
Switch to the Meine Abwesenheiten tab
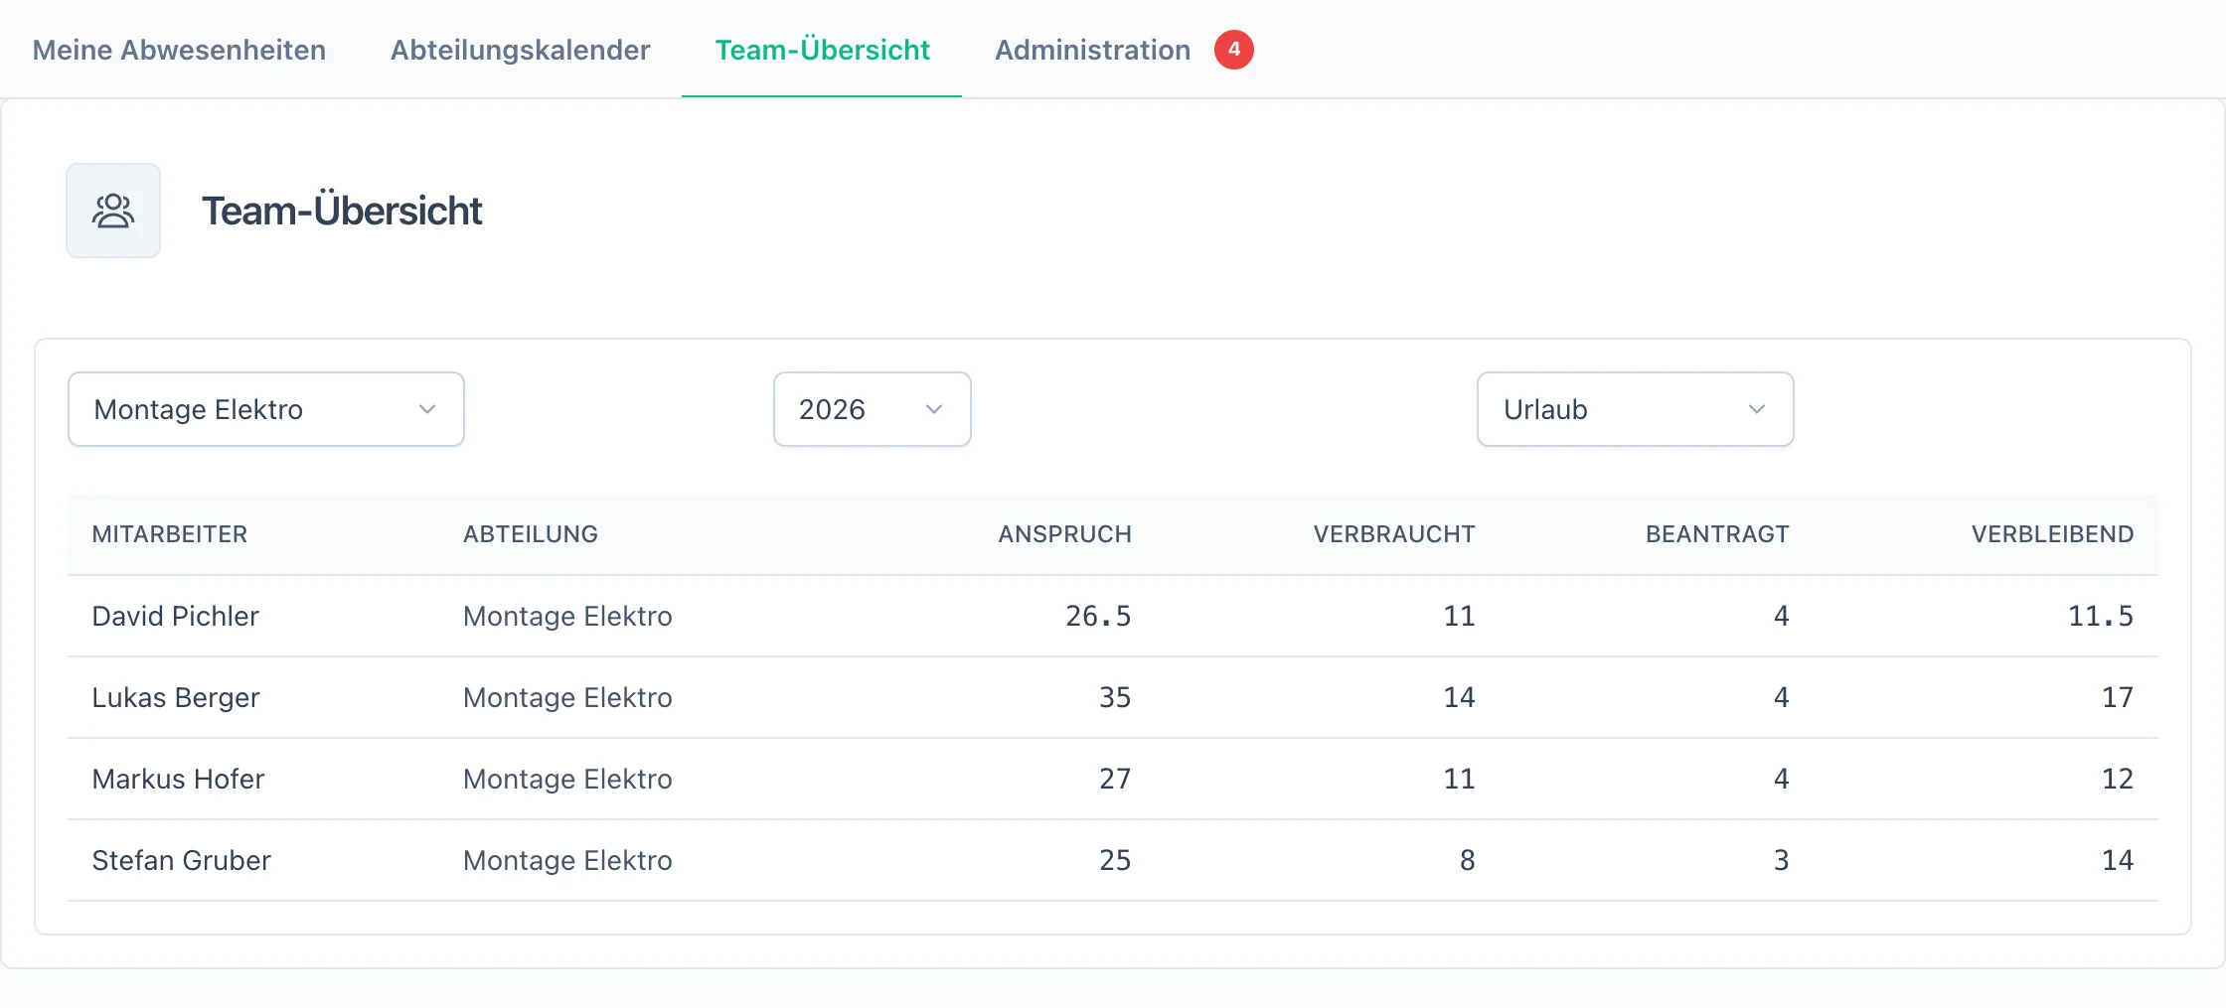[x=179, y=50]
